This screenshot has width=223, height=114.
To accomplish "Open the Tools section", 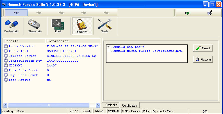I will click(105, 26).
